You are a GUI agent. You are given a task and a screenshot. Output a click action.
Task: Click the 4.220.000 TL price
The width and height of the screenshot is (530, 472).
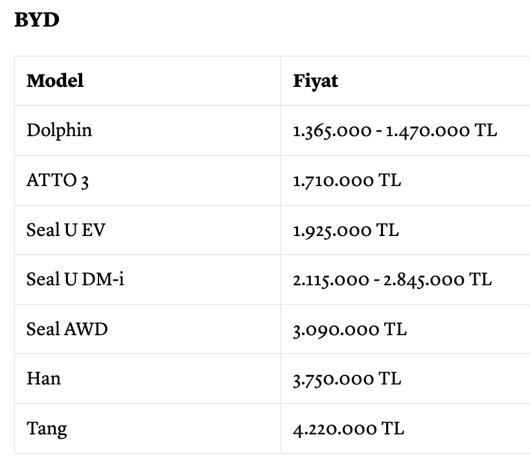pyautogui.click(x=349, y=429)
